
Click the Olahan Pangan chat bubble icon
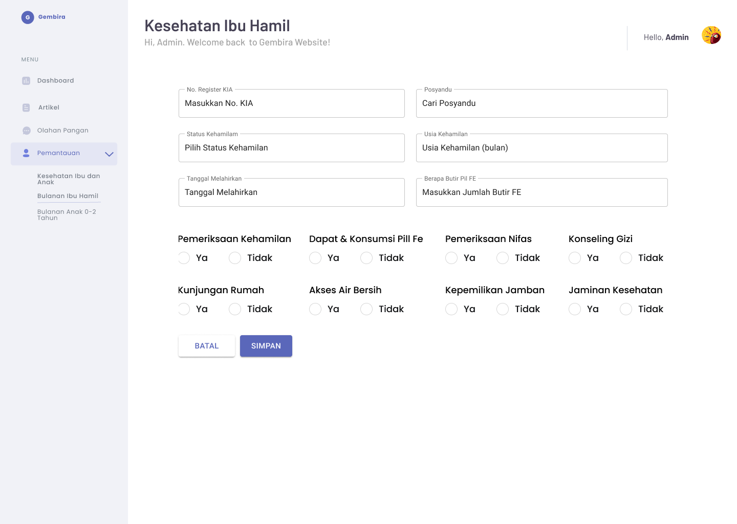(27, 130)
